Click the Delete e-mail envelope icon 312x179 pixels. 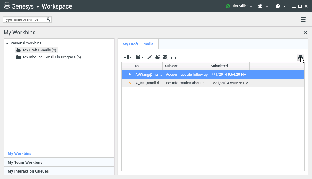click(x=165, y=57)
